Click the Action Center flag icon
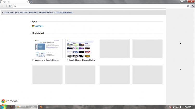 coord(170,107)
